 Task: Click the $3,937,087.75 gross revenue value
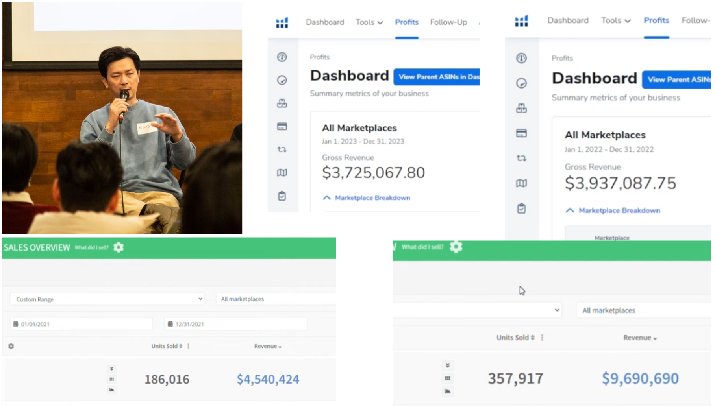point(620,183)
